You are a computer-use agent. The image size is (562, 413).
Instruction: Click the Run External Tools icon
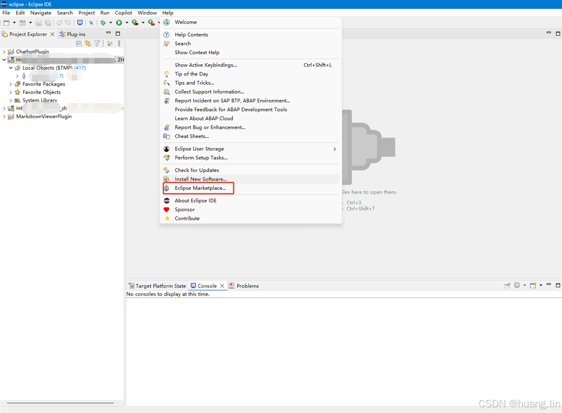[x=151, y=23]
